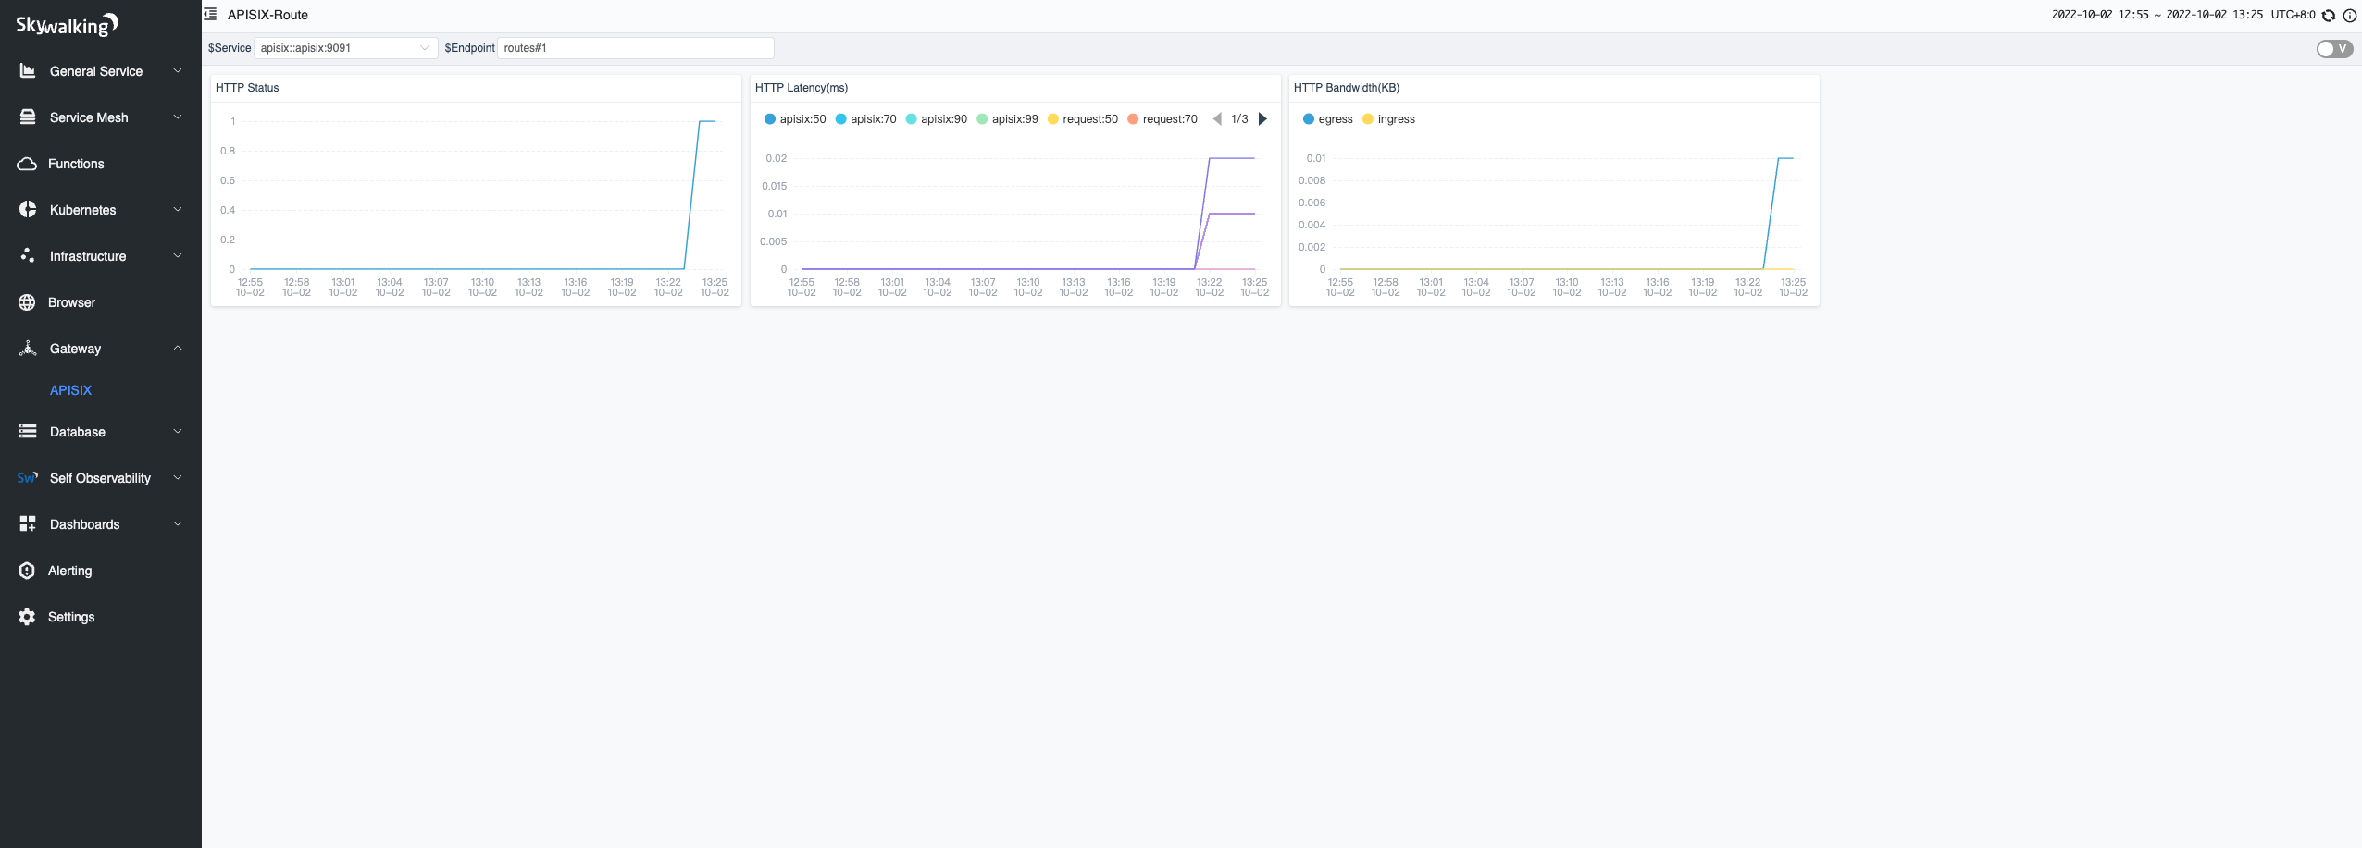The width and height of the screenshot is (2362, 848).
Task: Go to previous legend page in HTTP Latency
Action: click(x=1217, y=118)
